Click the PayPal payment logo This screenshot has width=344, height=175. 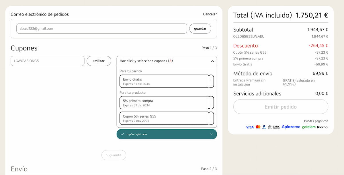click(264, 127)
